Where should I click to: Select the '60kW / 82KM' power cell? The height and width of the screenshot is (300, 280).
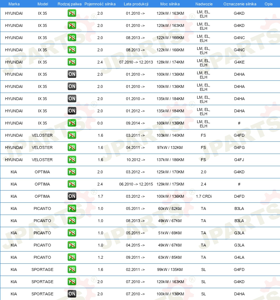(x=170, y=208)
